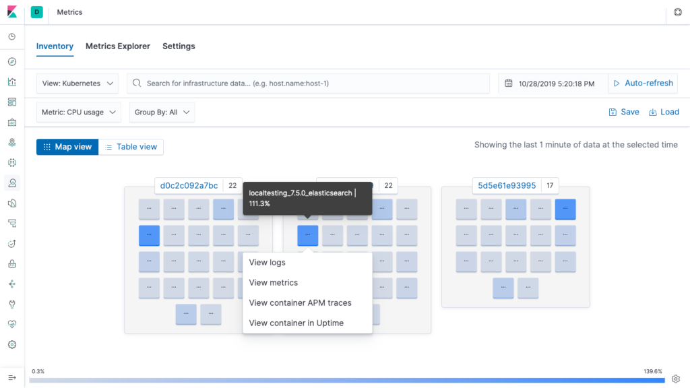690x388 pixels.
Task: Open Discover from the compass sidebar icon
Action: tap(12, 62)
